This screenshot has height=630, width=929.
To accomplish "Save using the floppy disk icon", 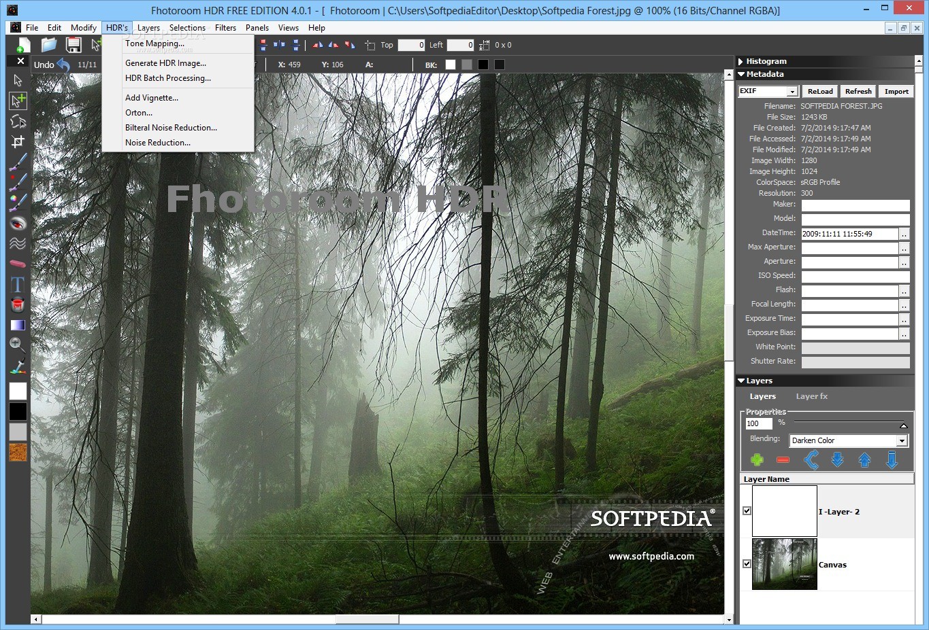I will click(x=74, y=45).
